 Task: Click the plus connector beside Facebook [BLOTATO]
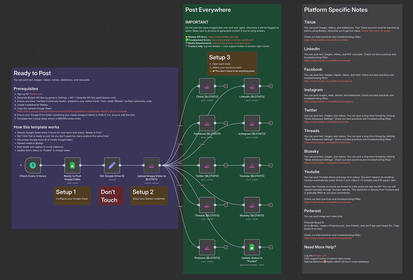click(x=226, y=123)
